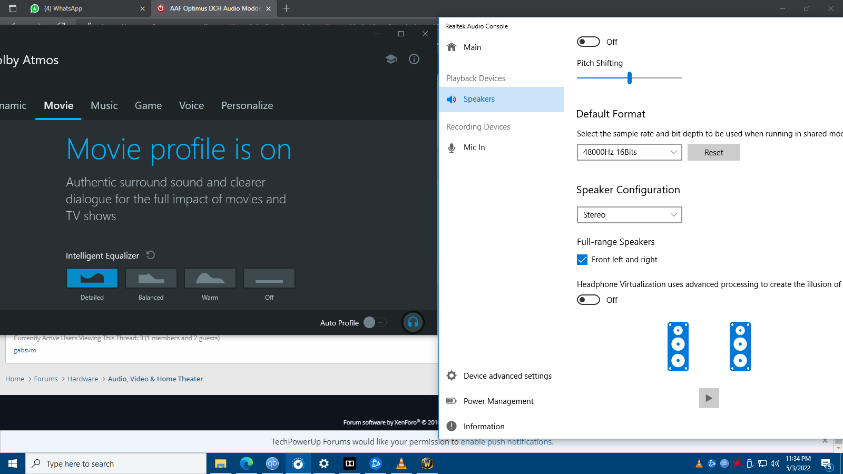Switch to the Music profile tab
The width and height of the screenshot is (843, 474).
[104, 105]
